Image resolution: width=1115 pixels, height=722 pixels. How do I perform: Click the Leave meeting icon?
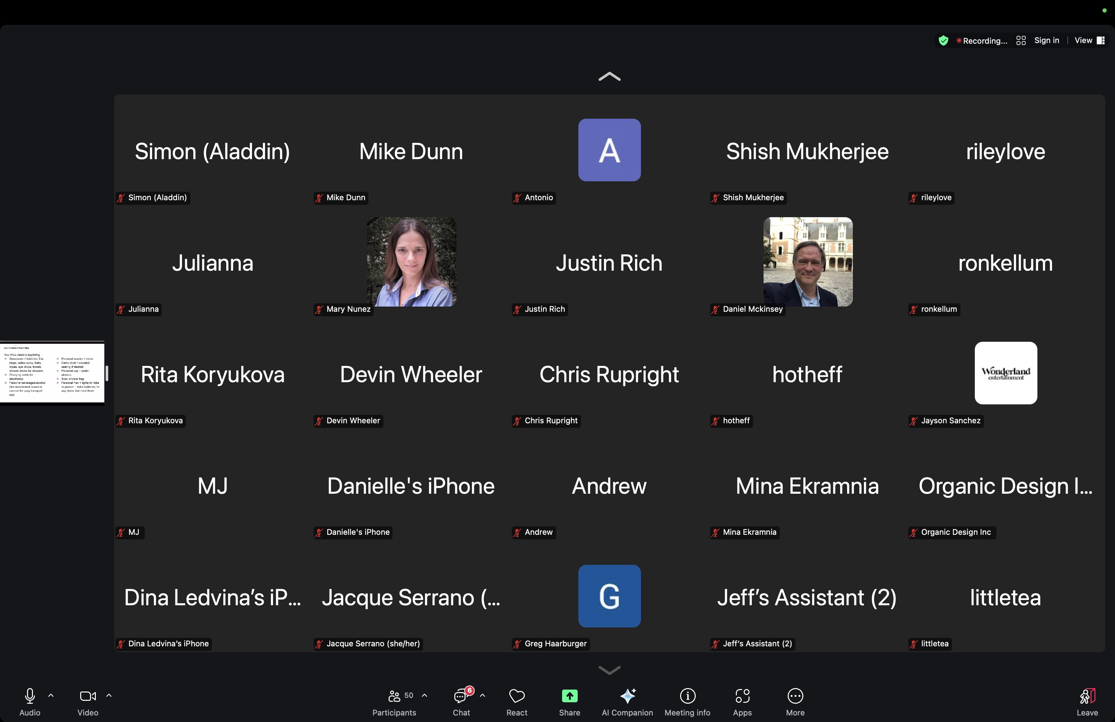click(x=1087, y=696)
